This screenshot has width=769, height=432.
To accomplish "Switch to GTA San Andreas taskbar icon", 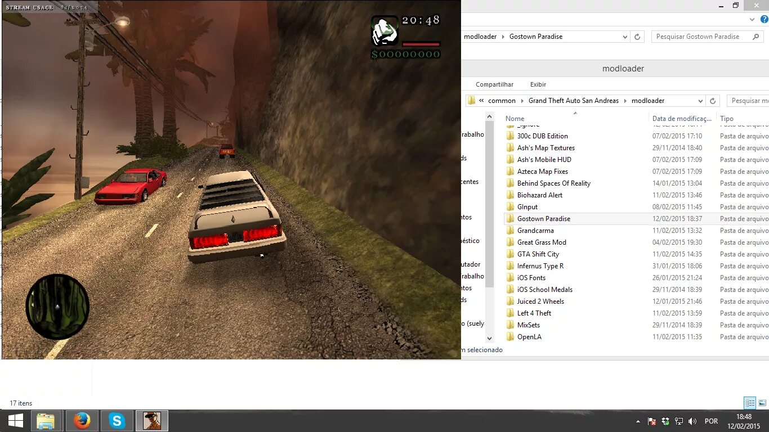I will pos(152,421).
